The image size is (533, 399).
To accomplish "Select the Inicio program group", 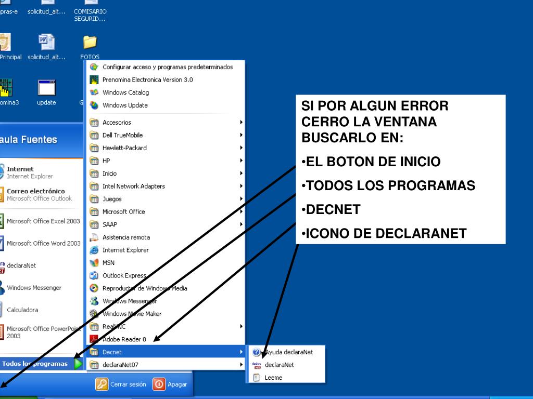I will [166, 174].
